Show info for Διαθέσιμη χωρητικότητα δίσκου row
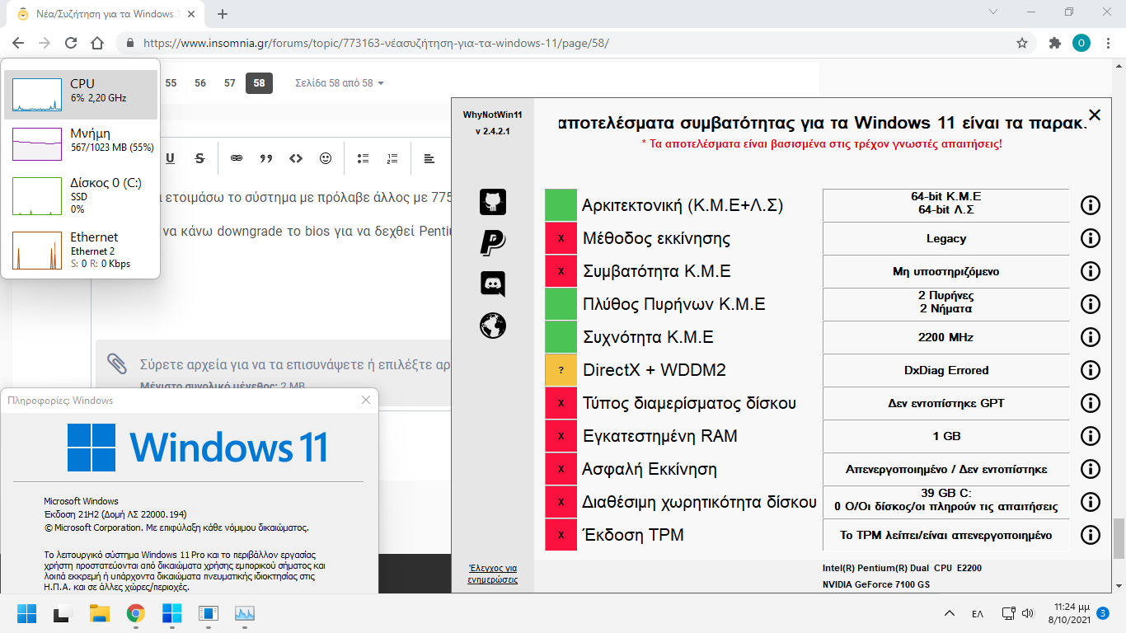The image size is (1126, 633). click(x=1090, y=502)
